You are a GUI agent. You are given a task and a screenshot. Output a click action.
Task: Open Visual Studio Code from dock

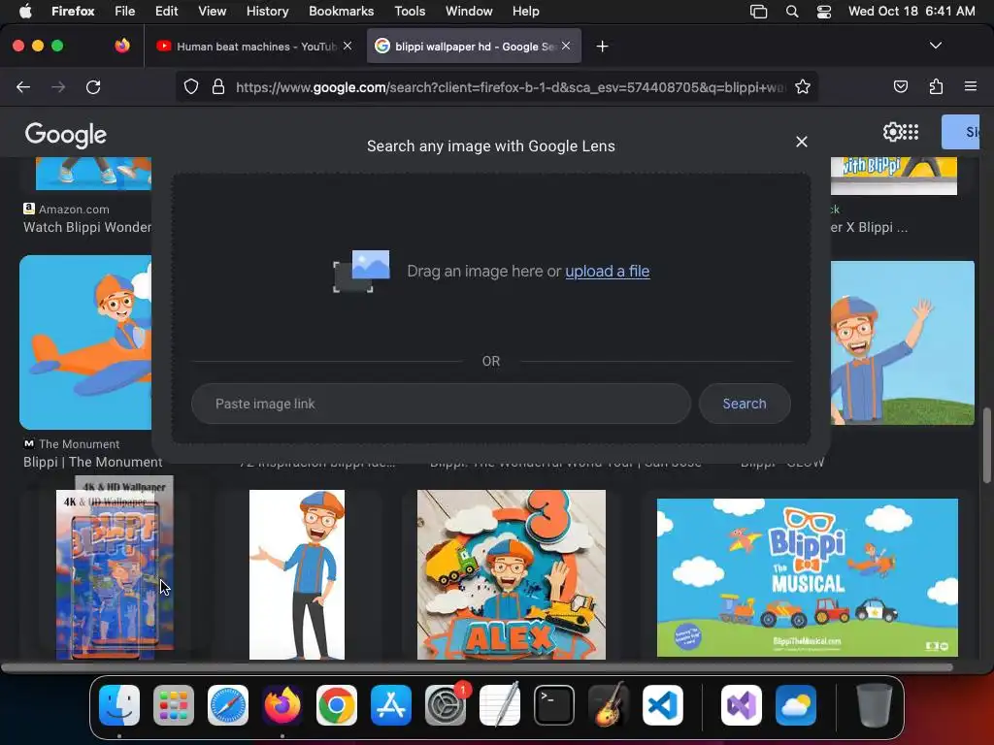663,705
